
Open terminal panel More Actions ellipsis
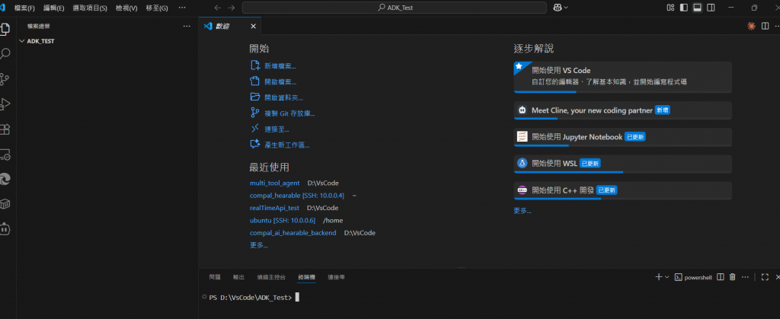click(745, 277)
